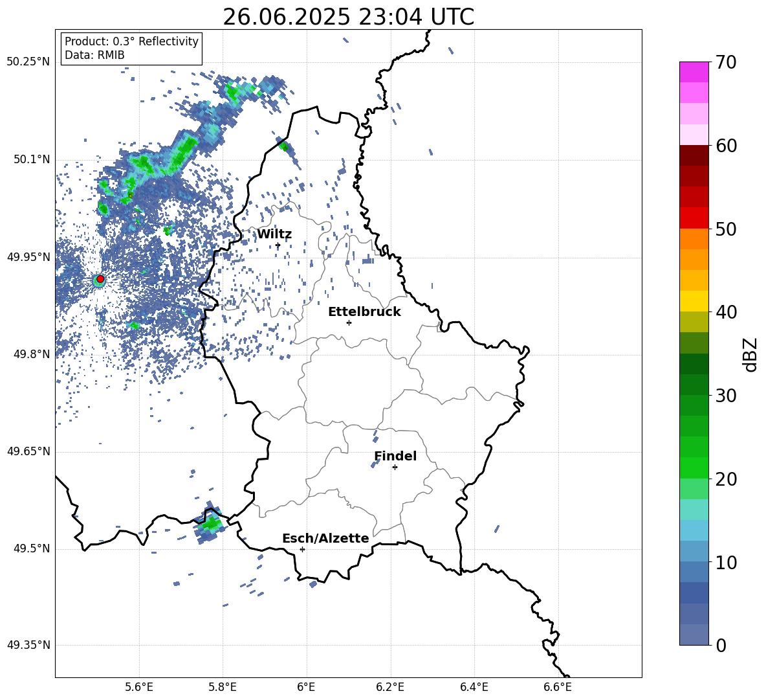
Task: Click the title text 26.06.2025 23:04 UTC
Action: click(x=348, y=17)
